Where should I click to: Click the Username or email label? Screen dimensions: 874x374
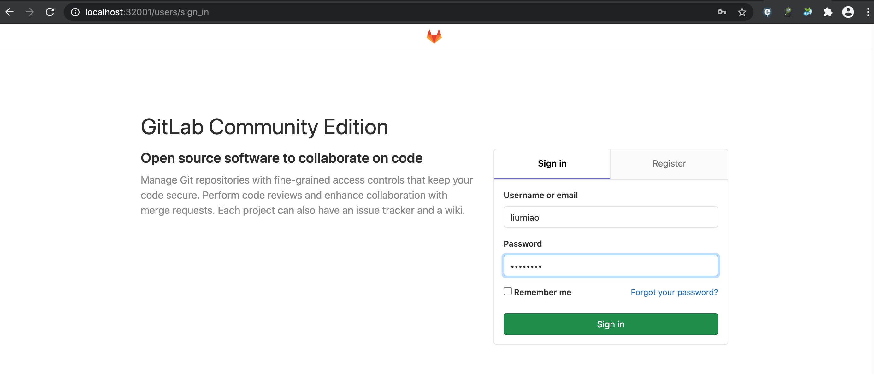pyautogui.click(x=540, y=195)
